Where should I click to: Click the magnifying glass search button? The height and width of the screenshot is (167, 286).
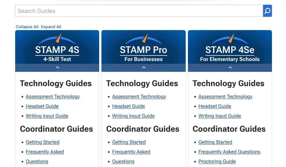[x=267, y=11]
